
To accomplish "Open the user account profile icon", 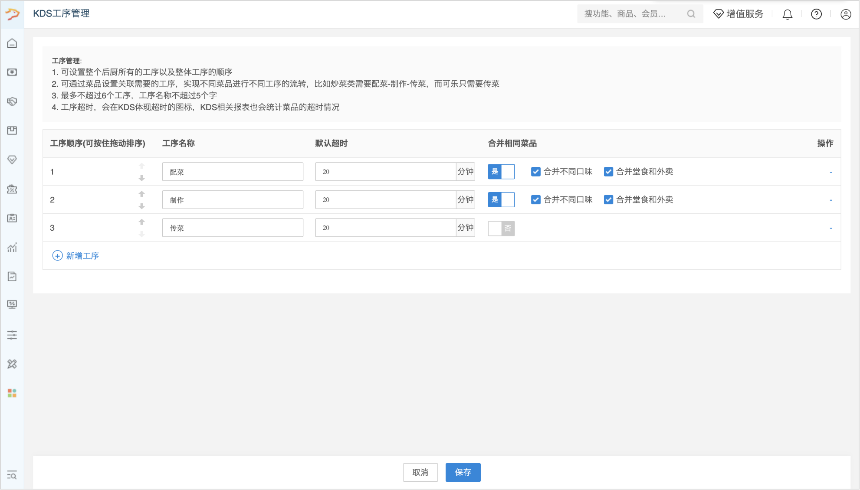I will 846,14.
